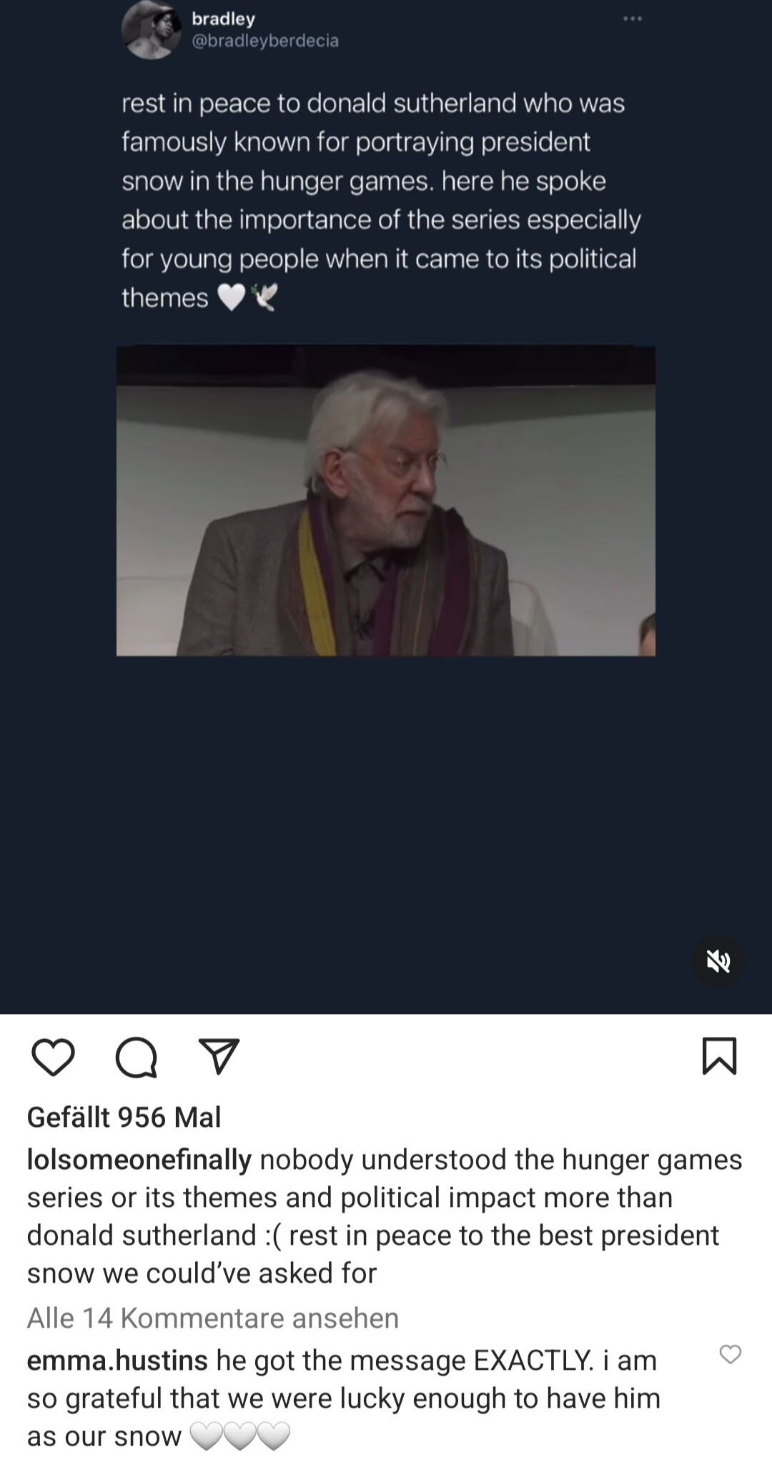The width and height of the screenshot is (772, 1462).
Task: Open comments via speech bubble icon
Action: 136,1058
